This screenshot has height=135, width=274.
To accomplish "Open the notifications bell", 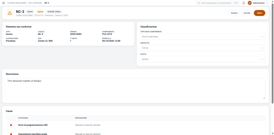I will pyautogui.click(x=244, y=3).
